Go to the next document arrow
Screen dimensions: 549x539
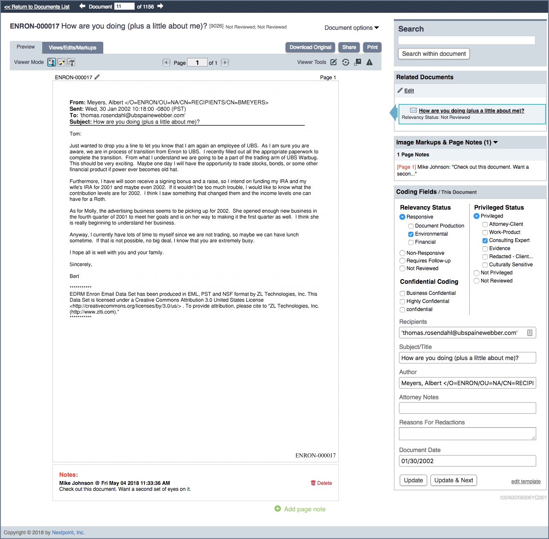160,6
